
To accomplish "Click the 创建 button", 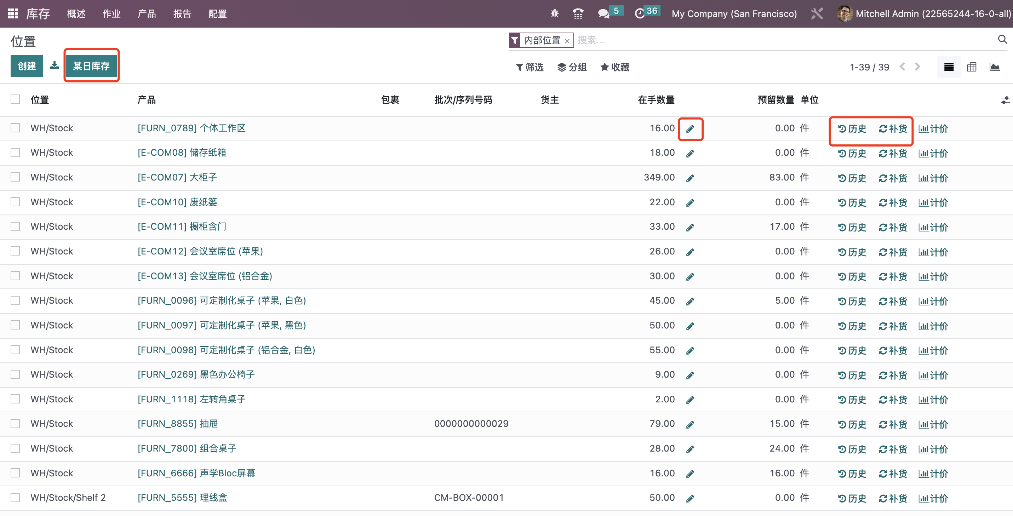I will tap(27, 66).
